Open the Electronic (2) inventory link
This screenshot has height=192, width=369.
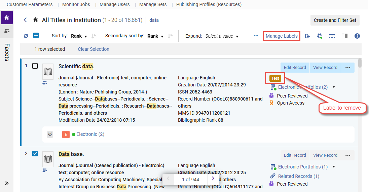90,135
